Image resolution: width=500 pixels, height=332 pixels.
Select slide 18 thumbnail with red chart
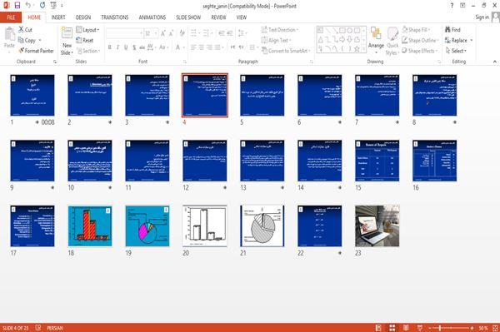(x=90, y=225)
